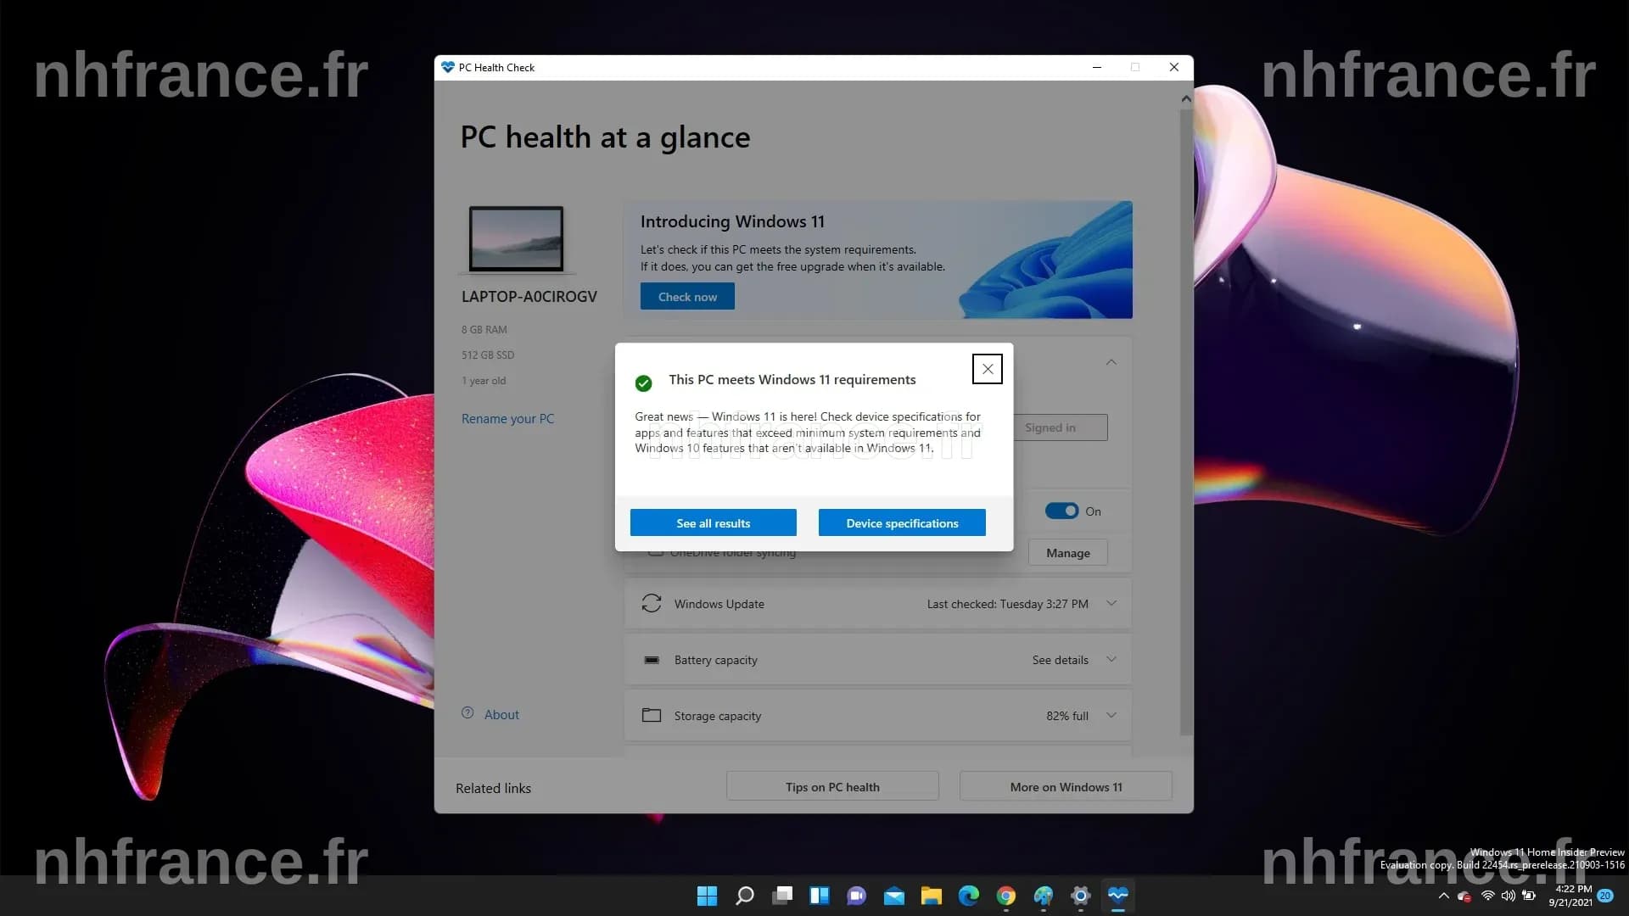Launch Google Chrome from the taskbar
Screen dimensions: 1629x916
1005,896
